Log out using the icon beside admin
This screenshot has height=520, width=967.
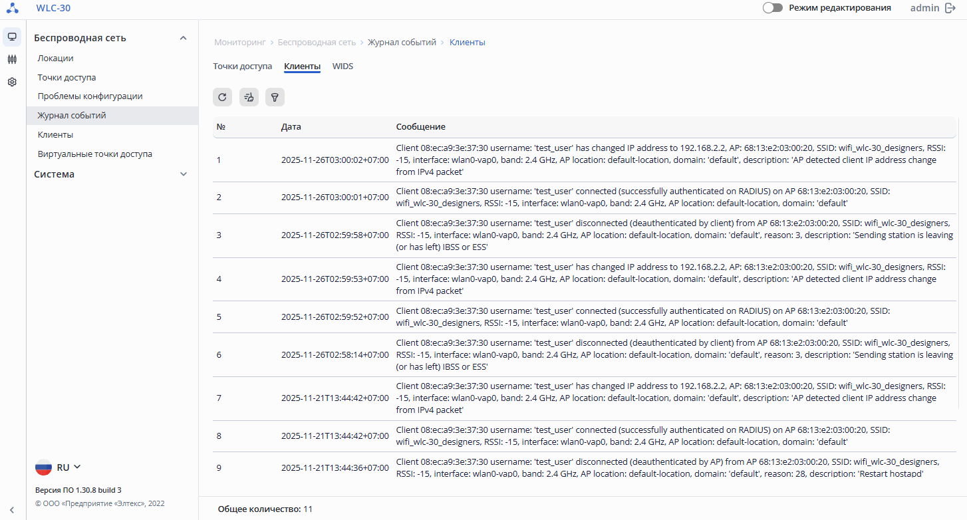point(950,8)
